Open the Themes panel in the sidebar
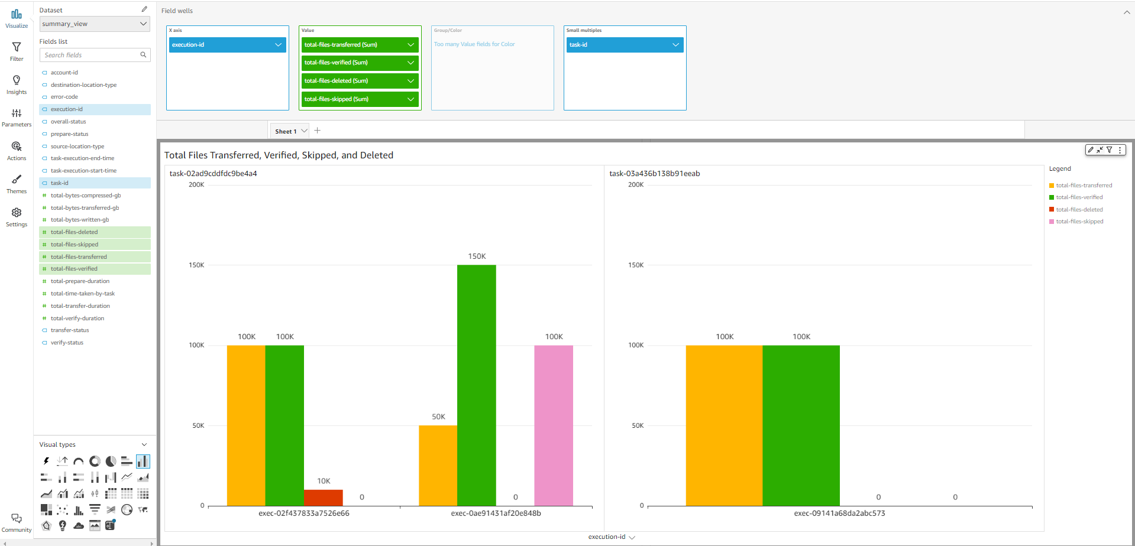 pos(16,184)
